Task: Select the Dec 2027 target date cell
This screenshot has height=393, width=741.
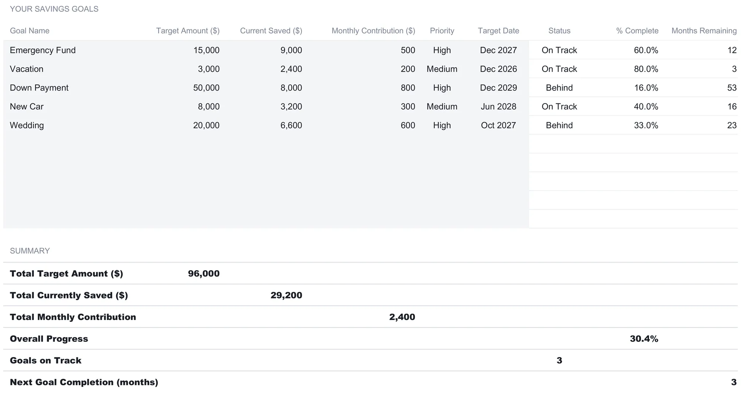Action: click(x=498, y=50)
